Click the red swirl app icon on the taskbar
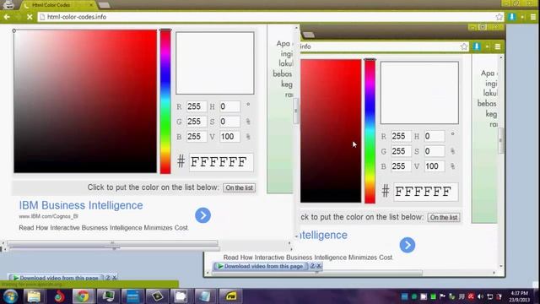This screenshot has width=540, height=304. [59, 296]
